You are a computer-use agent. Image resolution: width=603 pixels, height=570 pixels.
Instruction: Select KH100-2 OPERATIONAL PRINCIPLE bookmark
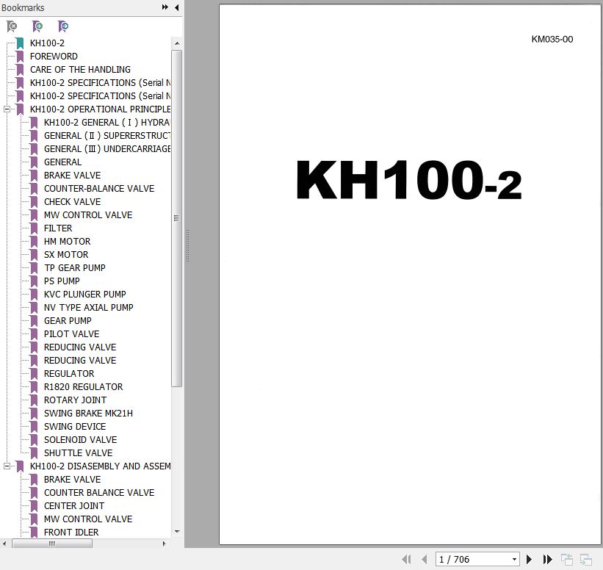(100, 109)
